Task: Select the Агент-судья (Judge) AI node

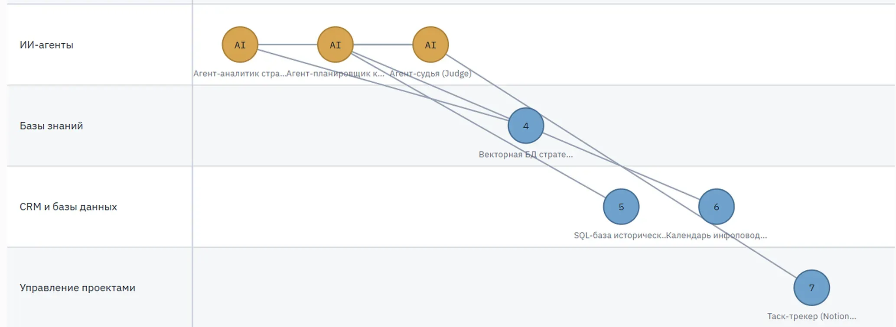Action: [430, 45]
